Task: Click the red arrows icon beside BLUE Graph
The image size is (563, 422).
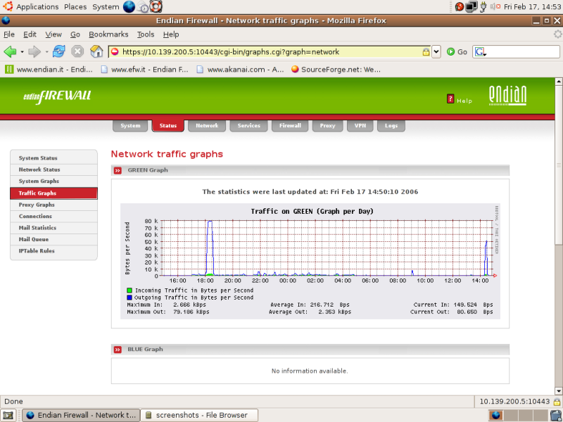Action: coord(118,350)
